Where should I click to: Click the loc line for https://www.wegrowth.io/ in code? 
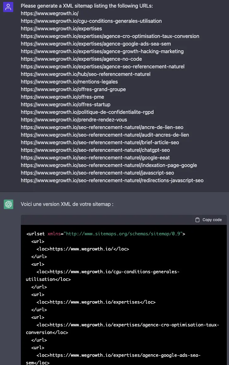[83, 249]
